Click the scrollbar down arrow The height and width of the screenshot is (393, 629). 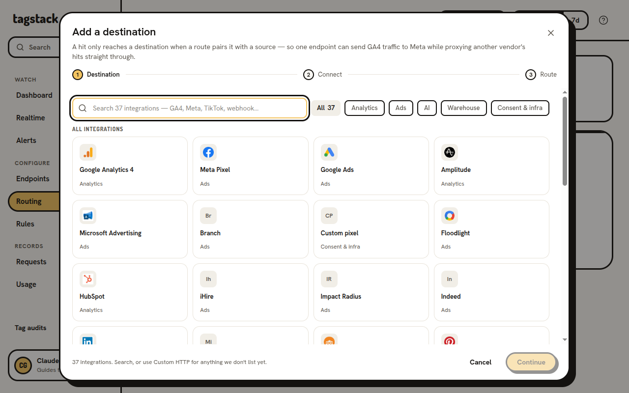coord(565,339)
